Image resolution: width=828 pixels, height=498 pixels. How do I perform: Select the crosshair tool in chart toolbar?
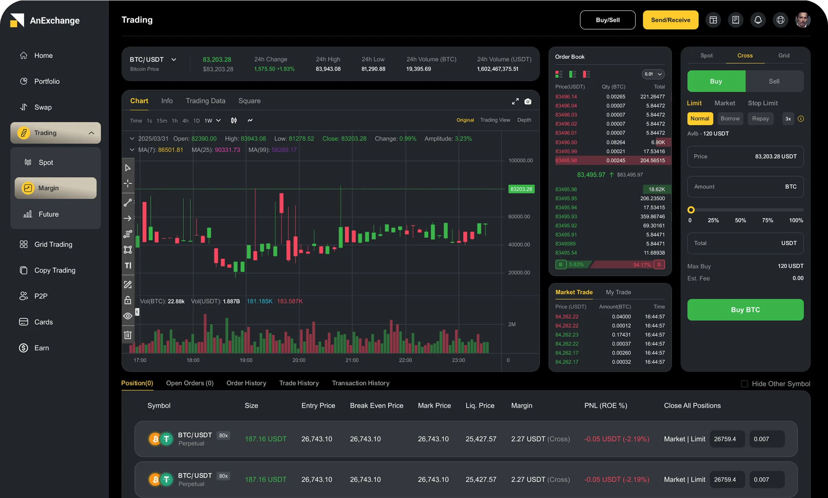128,183
